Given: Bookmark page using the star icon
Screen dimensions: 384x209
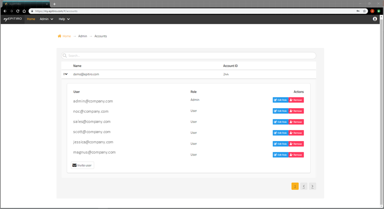Looking at the screenshot, I should click(x=364, y=11).
